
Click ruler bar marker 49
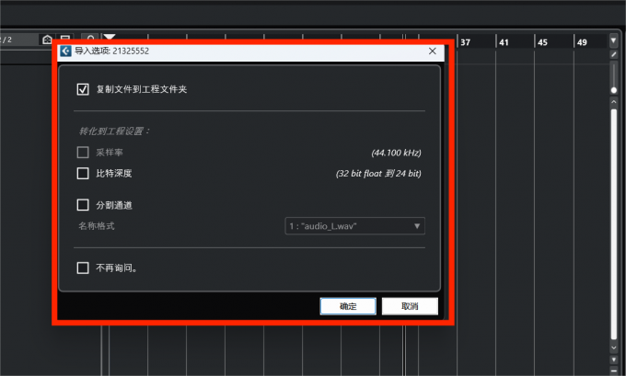(582, 42)
